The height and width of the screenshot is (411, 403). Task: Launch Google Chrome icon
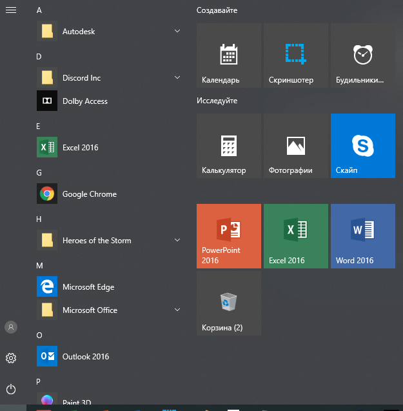point(47,194)
